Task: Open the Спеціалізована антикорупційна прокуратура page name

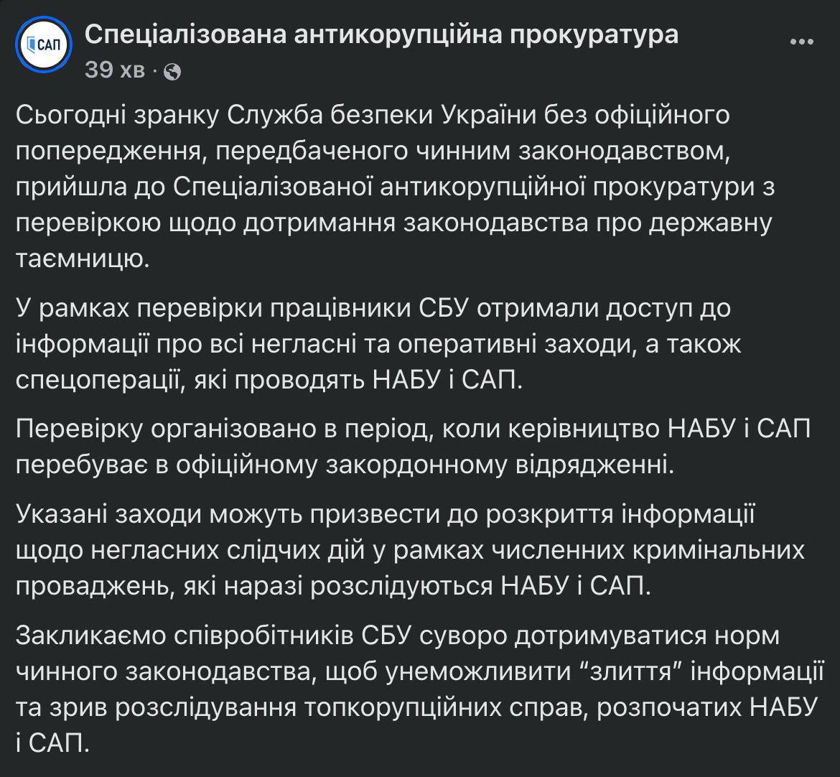Action: [x=381, y=34]
